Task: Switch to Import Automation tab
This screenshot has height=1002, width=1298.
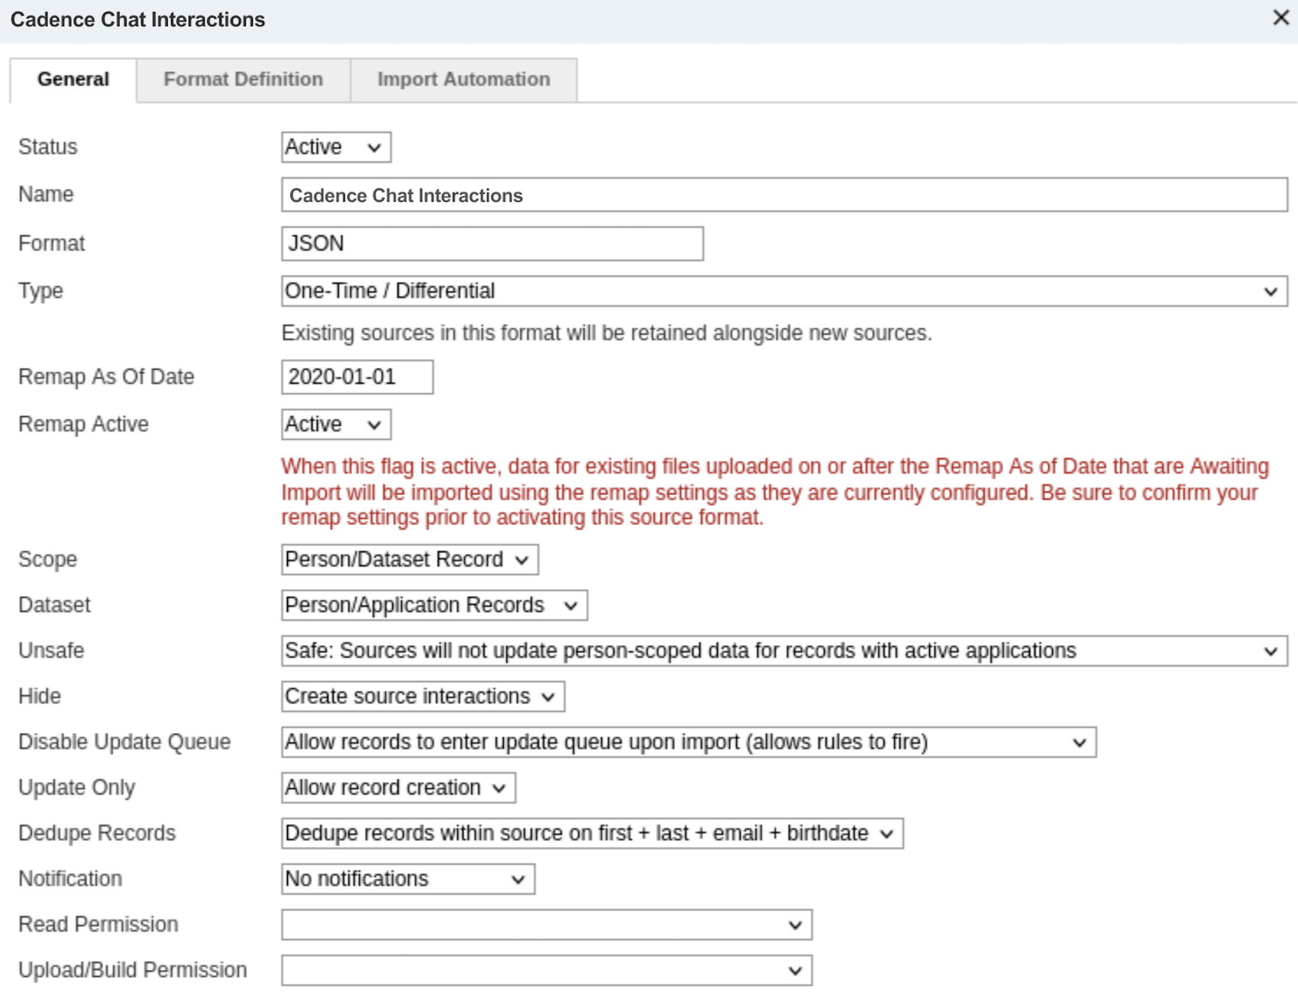Action: pyautogui.click(x=463, y=79)
